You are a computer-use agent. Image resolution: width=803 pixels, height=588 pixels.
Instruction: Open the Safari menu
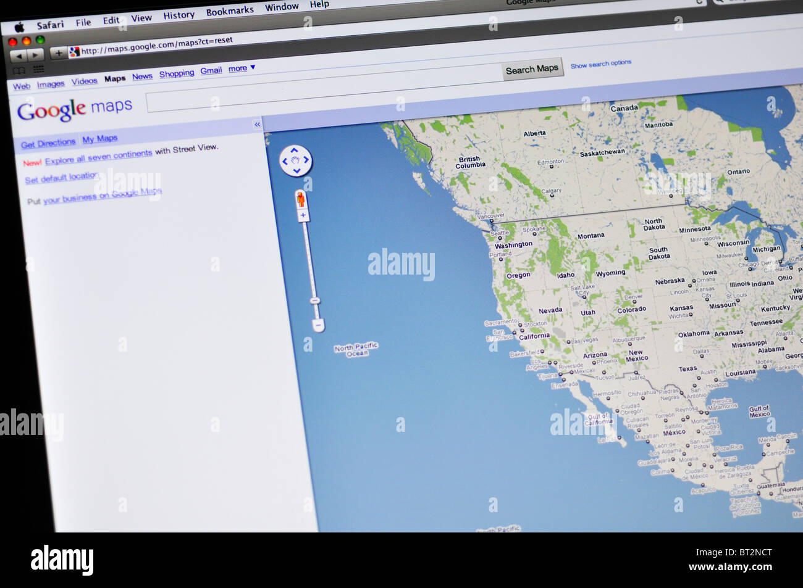pos(50,25)
